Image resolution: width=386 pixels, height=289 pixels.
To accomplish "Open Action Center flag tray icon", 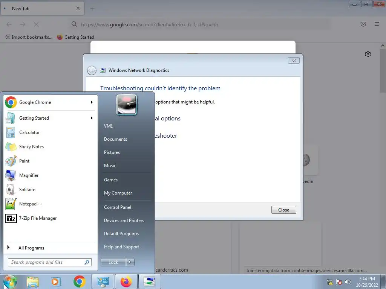I will click(339, 282).
